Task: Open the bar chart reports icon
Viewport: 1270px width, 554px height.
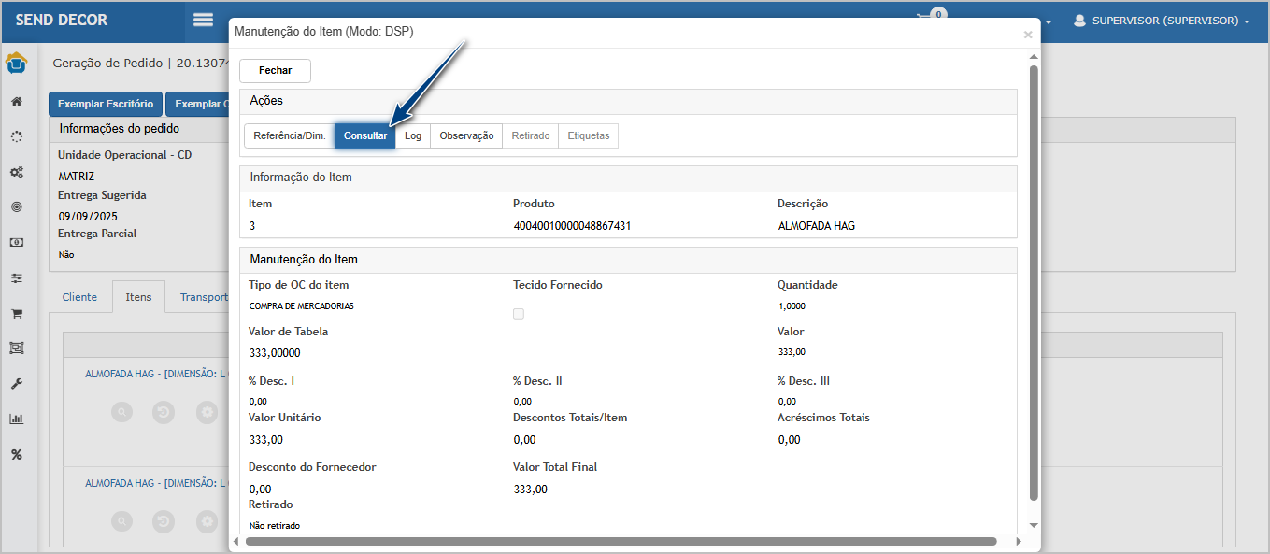Action: tap(16, 419)
